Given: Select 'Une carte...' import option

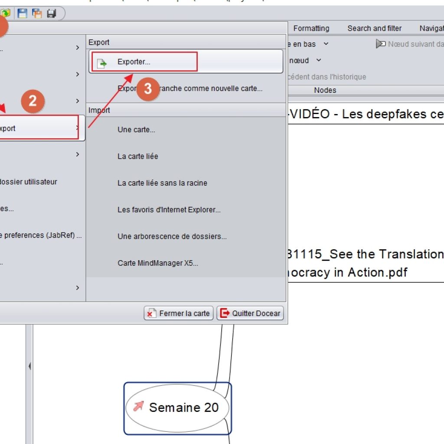Looking at the screenshot, I should [x=136, y=130].
